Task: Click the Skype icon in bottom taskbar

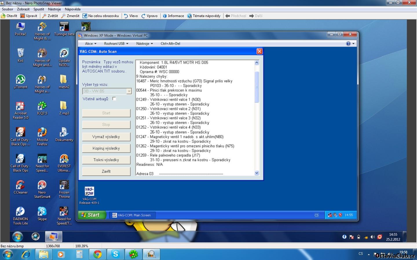Action: point(116,254)
